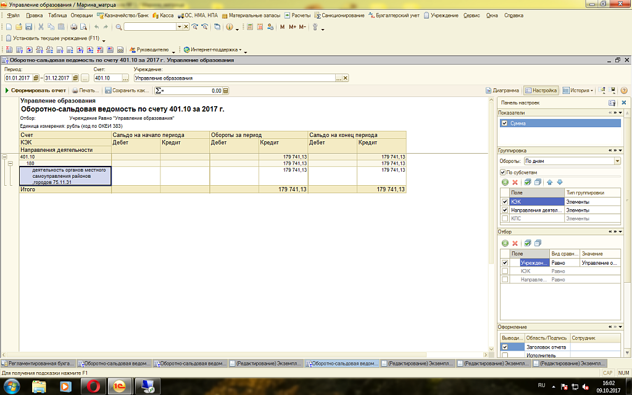Collapse the 401.10 row in report tree
This screenshot has height=395, width=632.
point(6,157)
